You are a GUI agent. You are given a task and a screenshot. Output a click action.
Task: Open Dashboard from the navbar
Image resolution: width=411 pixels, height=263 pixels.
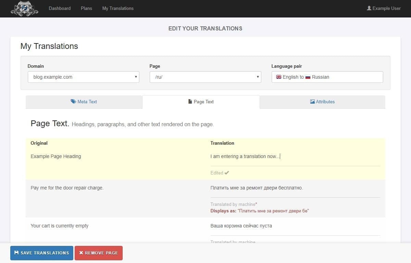pos(60,8)
